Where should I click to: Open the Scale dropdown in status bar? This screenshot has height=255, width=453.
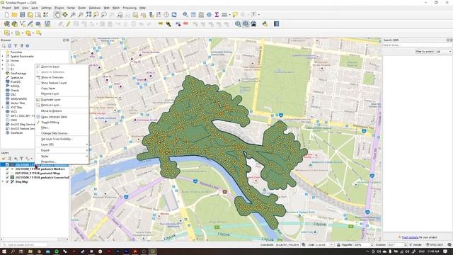pos(332,245)
